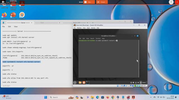
Task: Open File Explorer from Windows taskbar
Action: coord(92,97)
